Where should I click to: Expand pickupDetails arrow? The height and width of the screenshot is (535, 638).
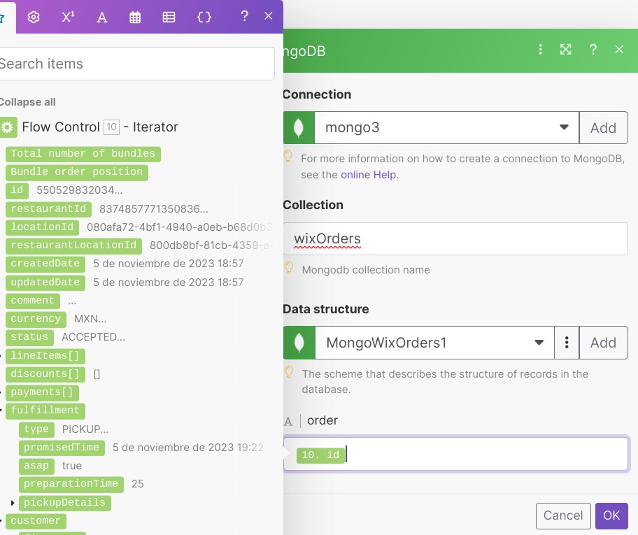pyautogui.click(x=12, y=504)
